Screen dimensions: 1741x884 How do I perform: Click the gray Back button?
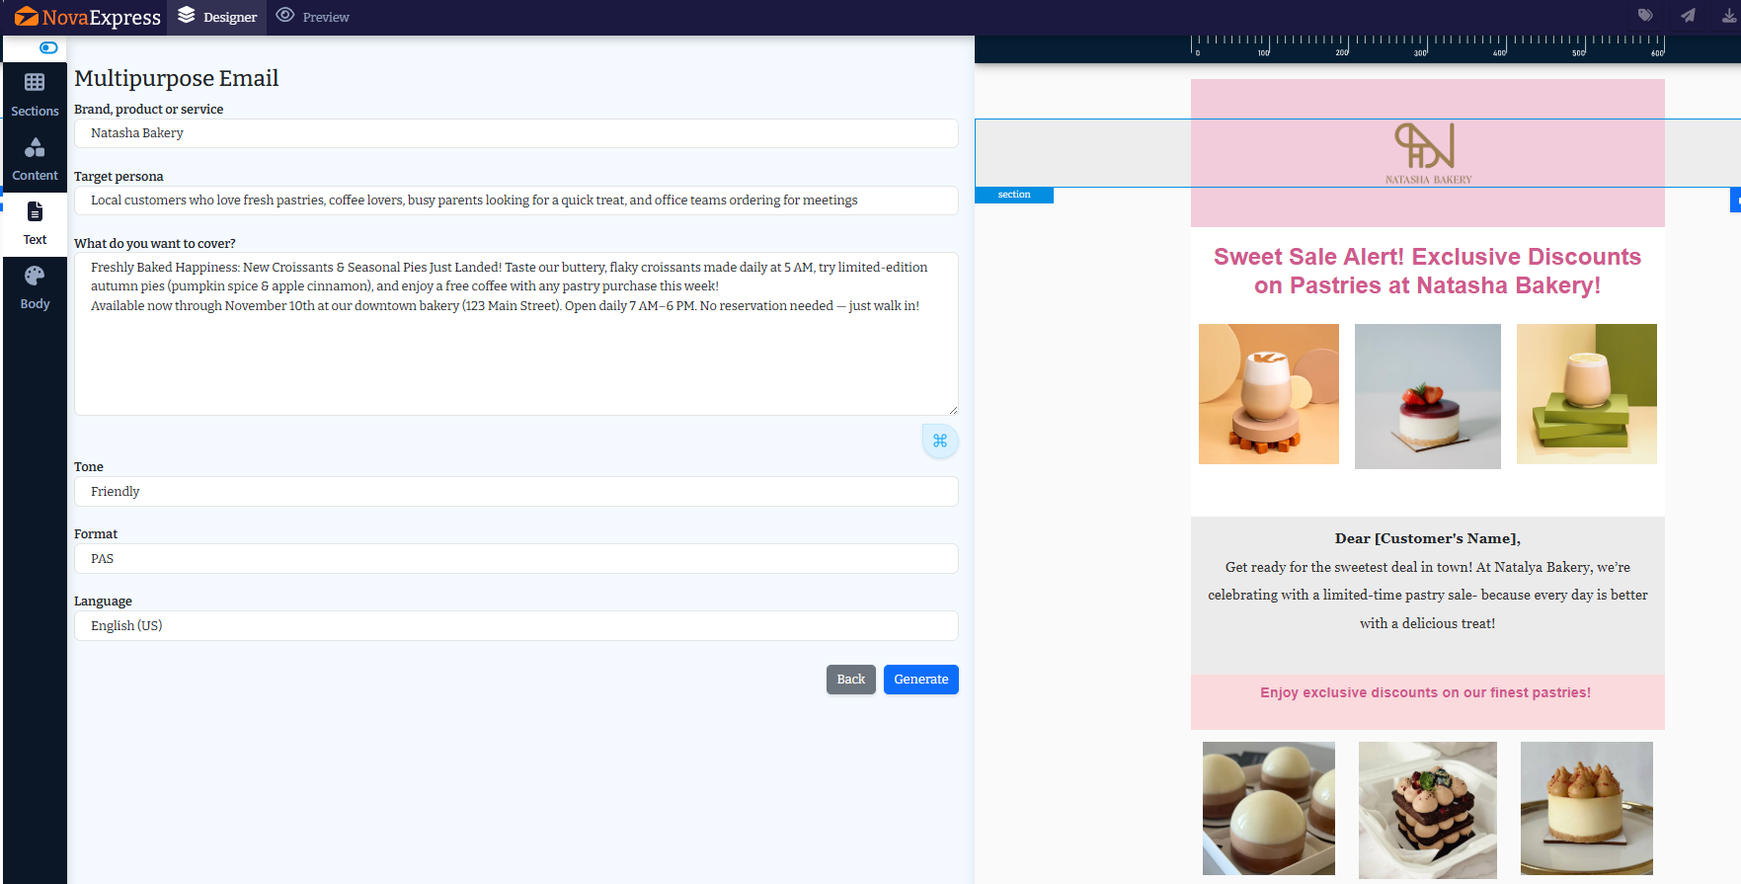click(850, 680)
